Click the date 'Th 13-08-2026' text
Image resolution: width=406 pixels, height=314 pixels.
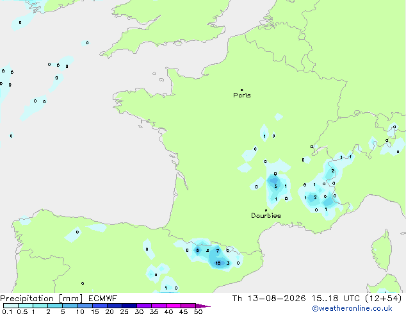[x=269, y=299]
